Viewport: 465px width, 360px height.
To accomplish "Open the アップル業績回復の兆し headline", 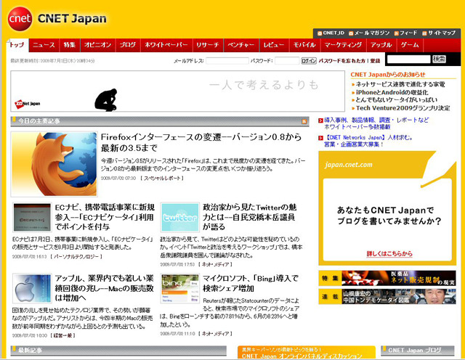I will pyautogui.click(x=105, y=288).
